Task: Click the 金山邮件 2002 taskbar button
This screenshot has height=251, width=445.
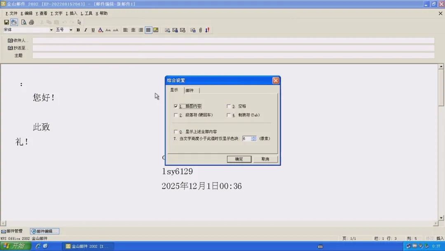Action: pyautogui.click(x=88, y=246)
